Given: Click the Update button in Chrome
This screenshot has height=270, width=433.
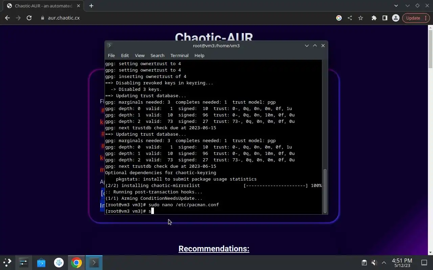Looking at the screenshot, I should point(413,18).
